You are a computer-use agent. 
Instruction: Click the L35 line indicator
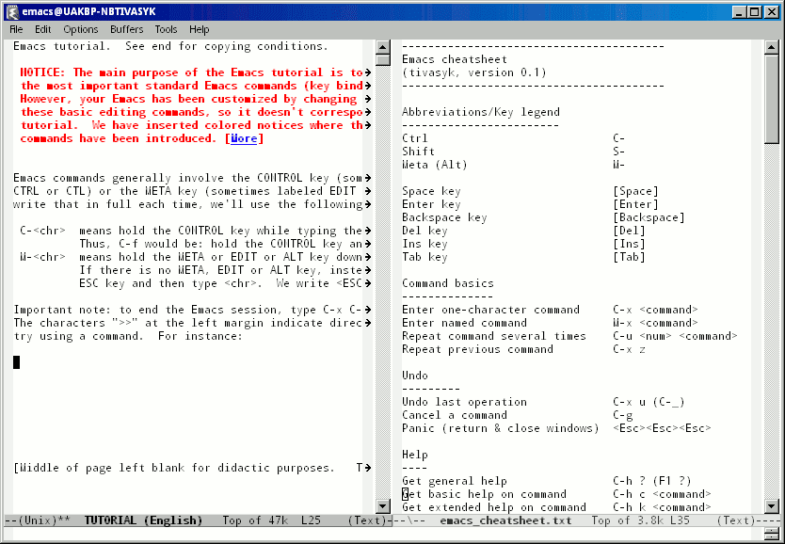pyautogui.click(x=680, y=520)
